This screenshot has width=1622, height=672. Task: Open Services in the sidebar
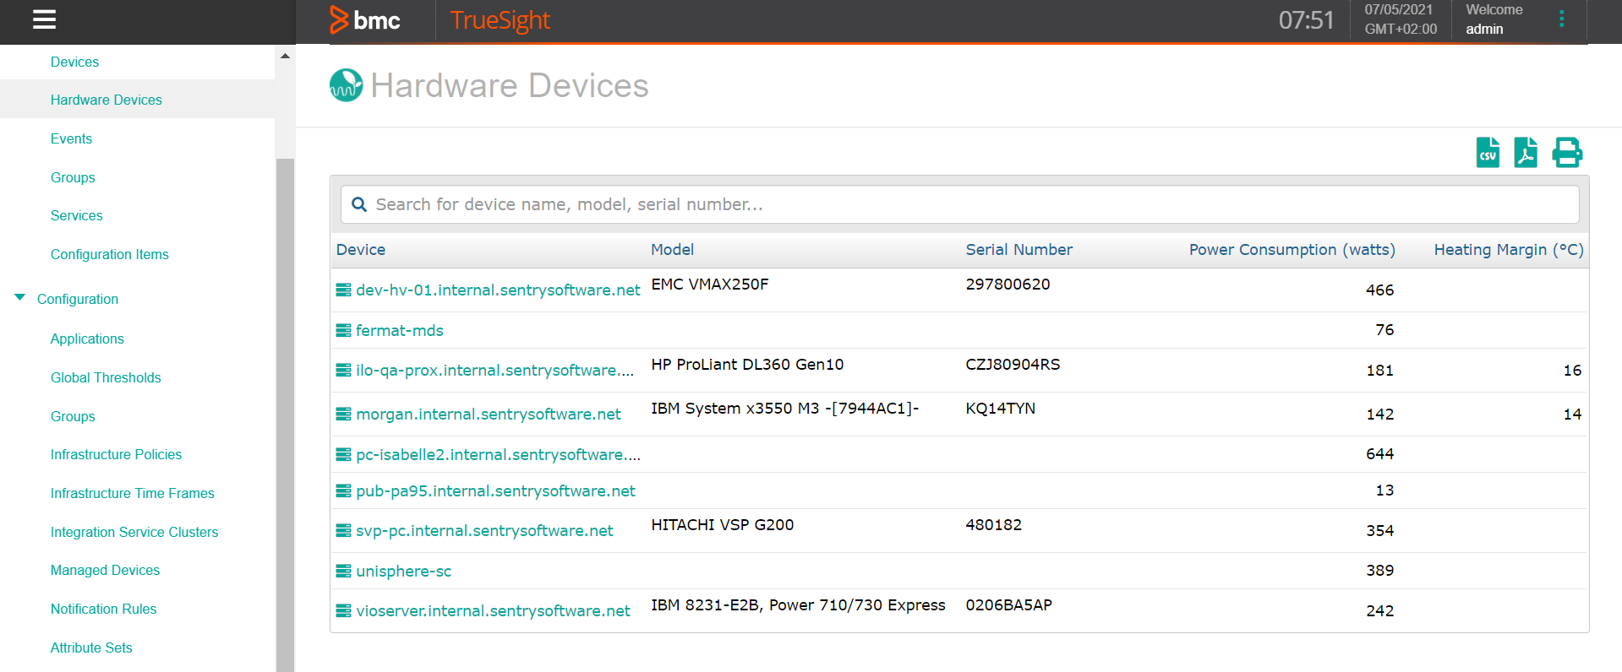pos(76,215)
